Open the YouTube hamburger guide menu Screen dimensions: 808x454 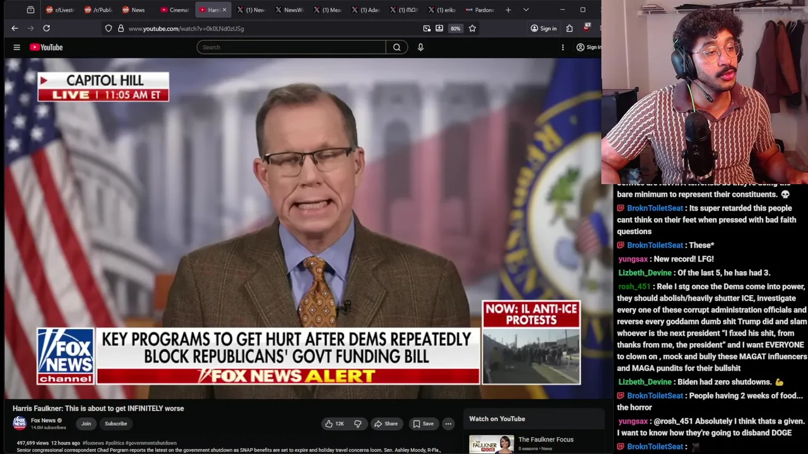[17, 47]
